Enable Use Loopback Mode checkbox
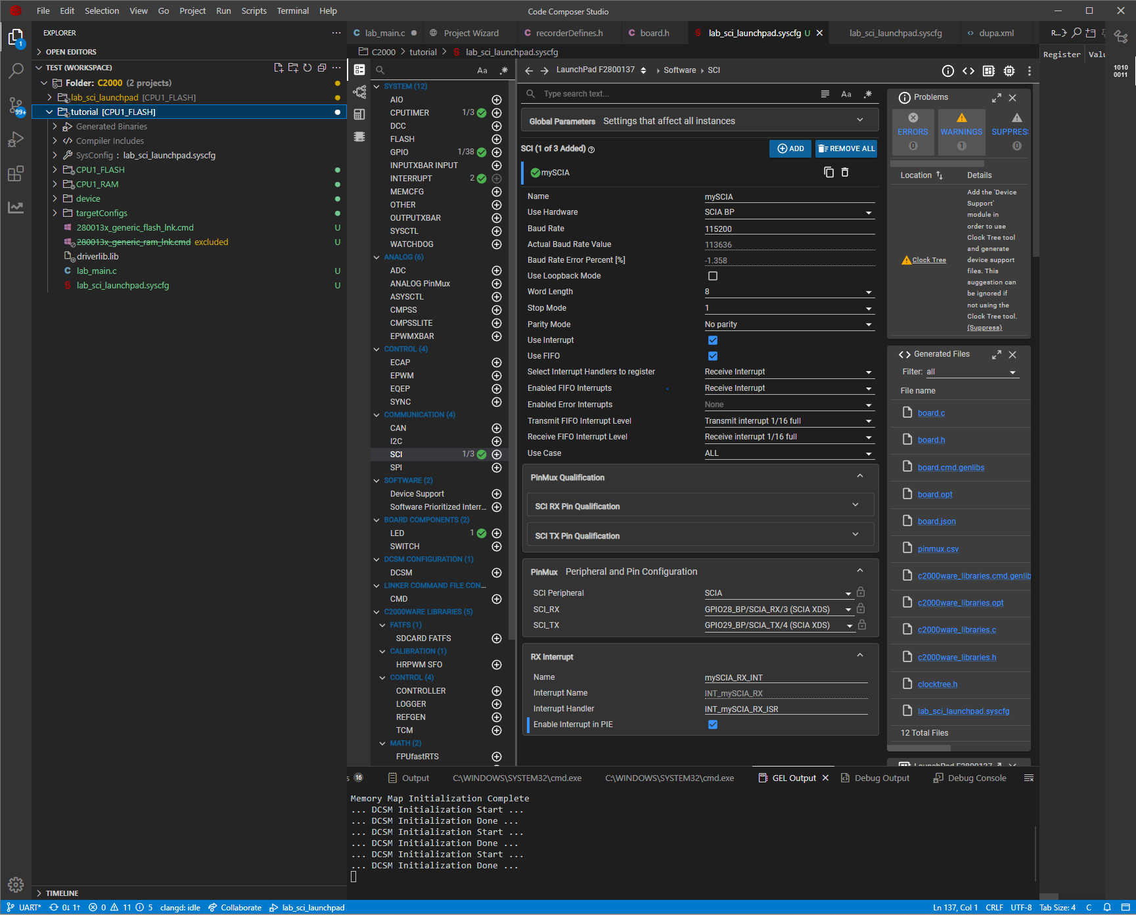1136x915 pixels. click(713, 276)
